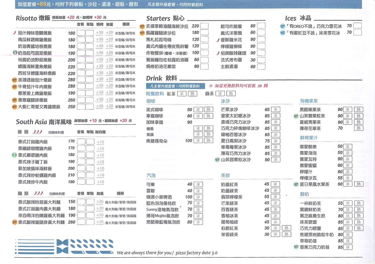Check the box for 有蜜紅豆不說 抹茶雪花冰
The height and width of the screenshot is (264, 375).
tap(357, 33)
